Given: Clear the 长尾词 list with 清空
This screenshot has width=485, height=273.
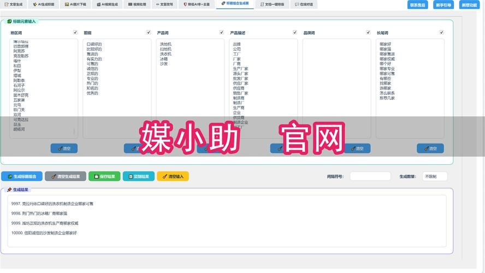Looking at the screenshot, I should 430,149.
